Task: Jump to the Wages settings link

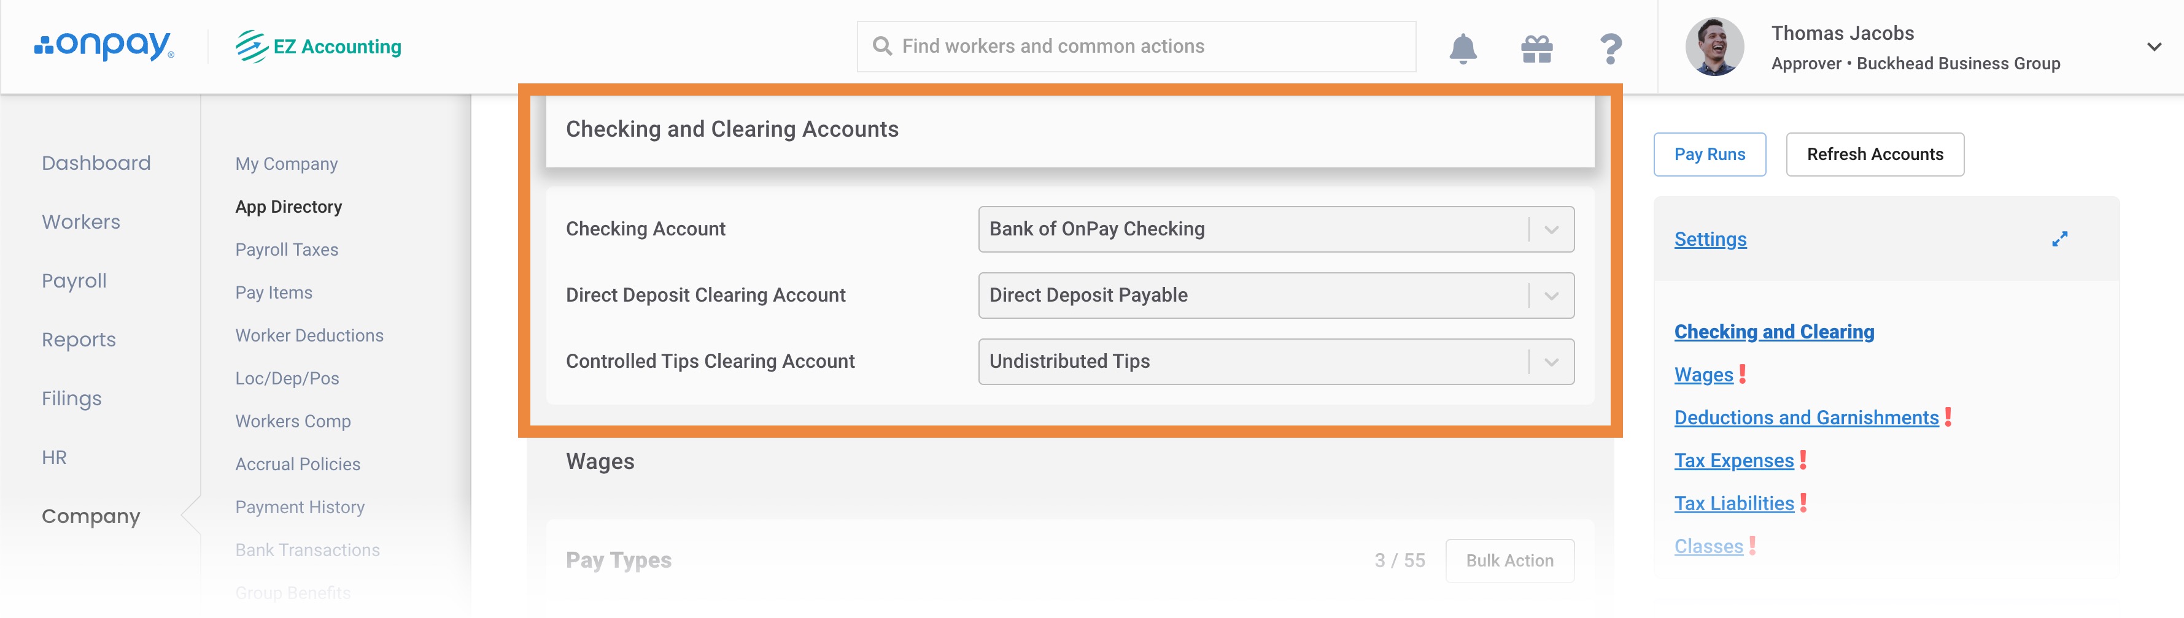Action: pos(1703,374)
